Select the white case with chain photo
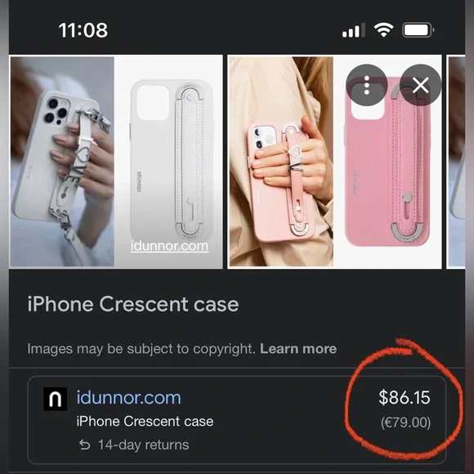The width and height of the screenshot is (474, 474). (62, 162)
